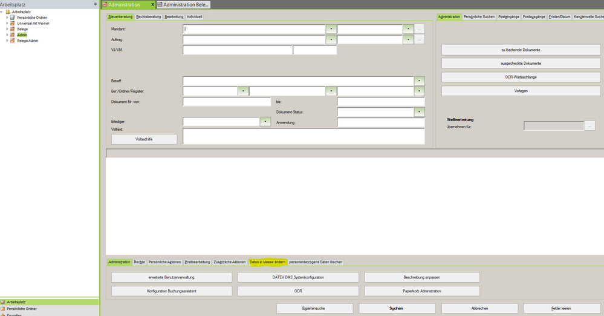Click Persönliche Ordner icon in bottom navigation
This screenshot has width=604, height=316.
[3, 309]
